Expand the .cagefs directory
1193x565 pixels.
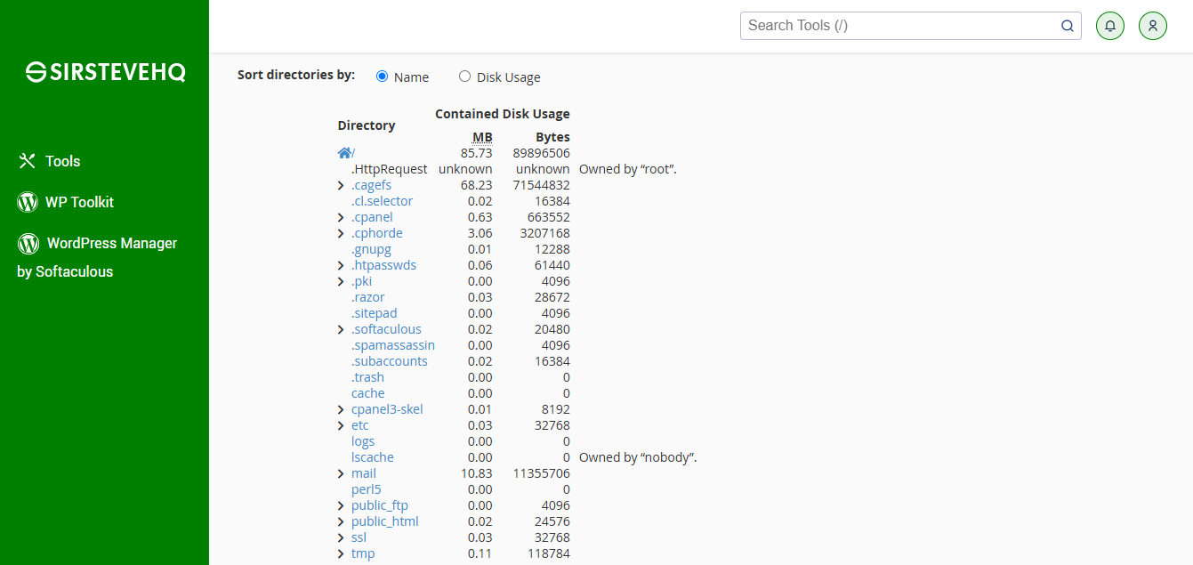pyautogui.click(x=341, y=185)
